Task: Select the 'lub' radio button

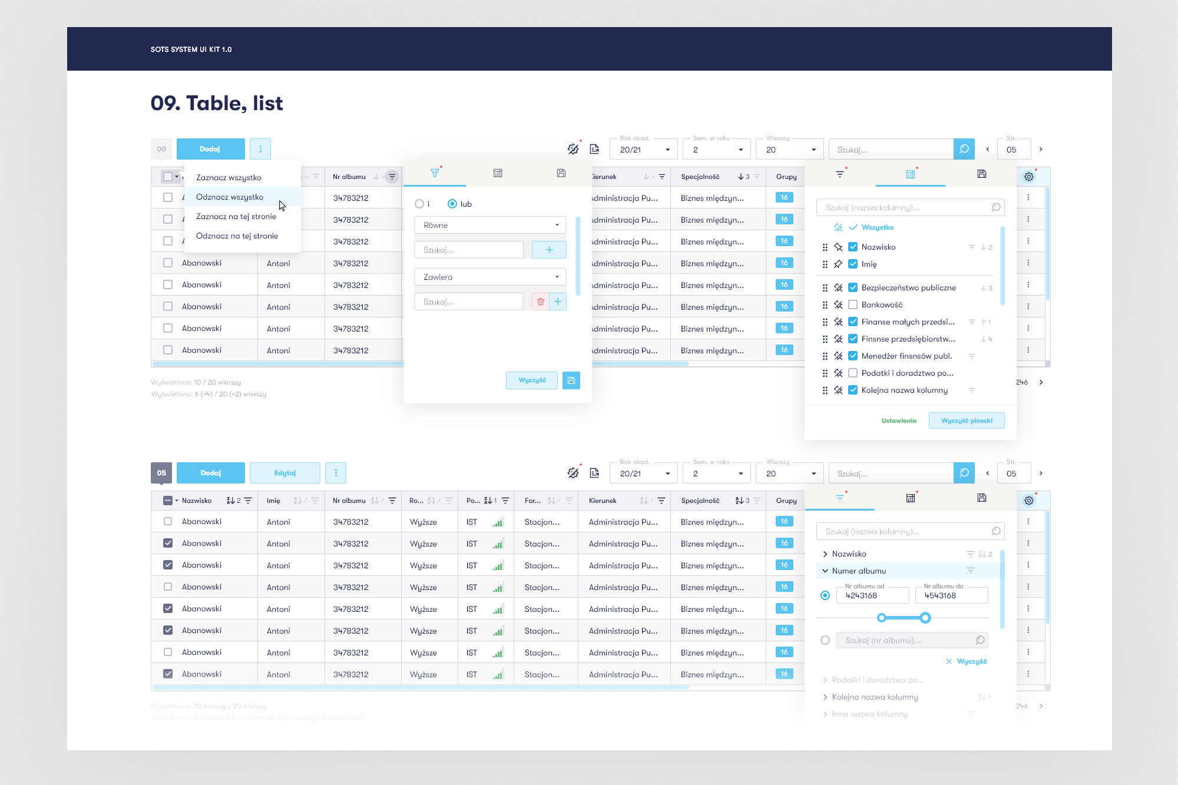Action: pos(452,204)
